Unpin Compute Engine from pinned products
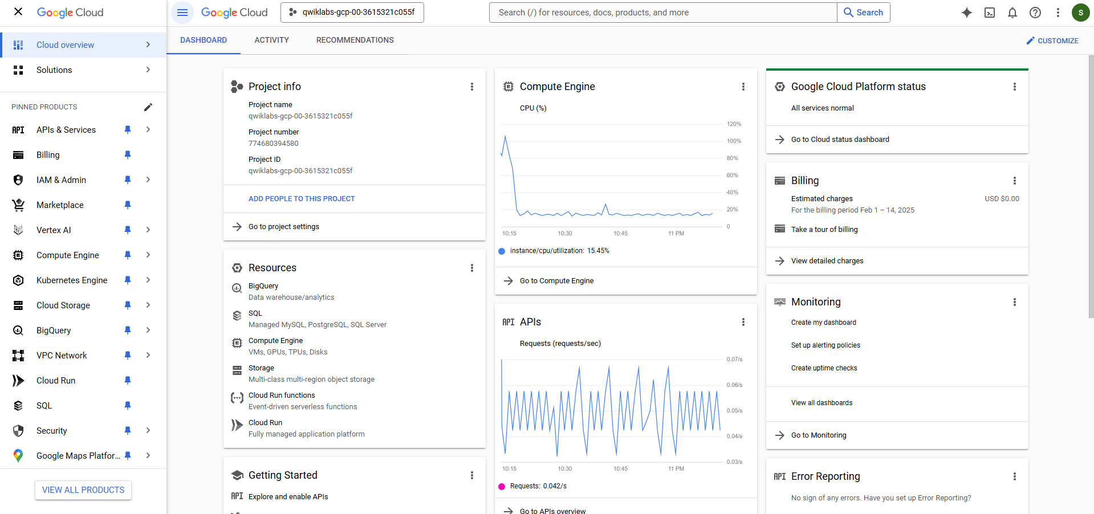Viewport: 1094px width, 514px height. (x=128, y=255)
